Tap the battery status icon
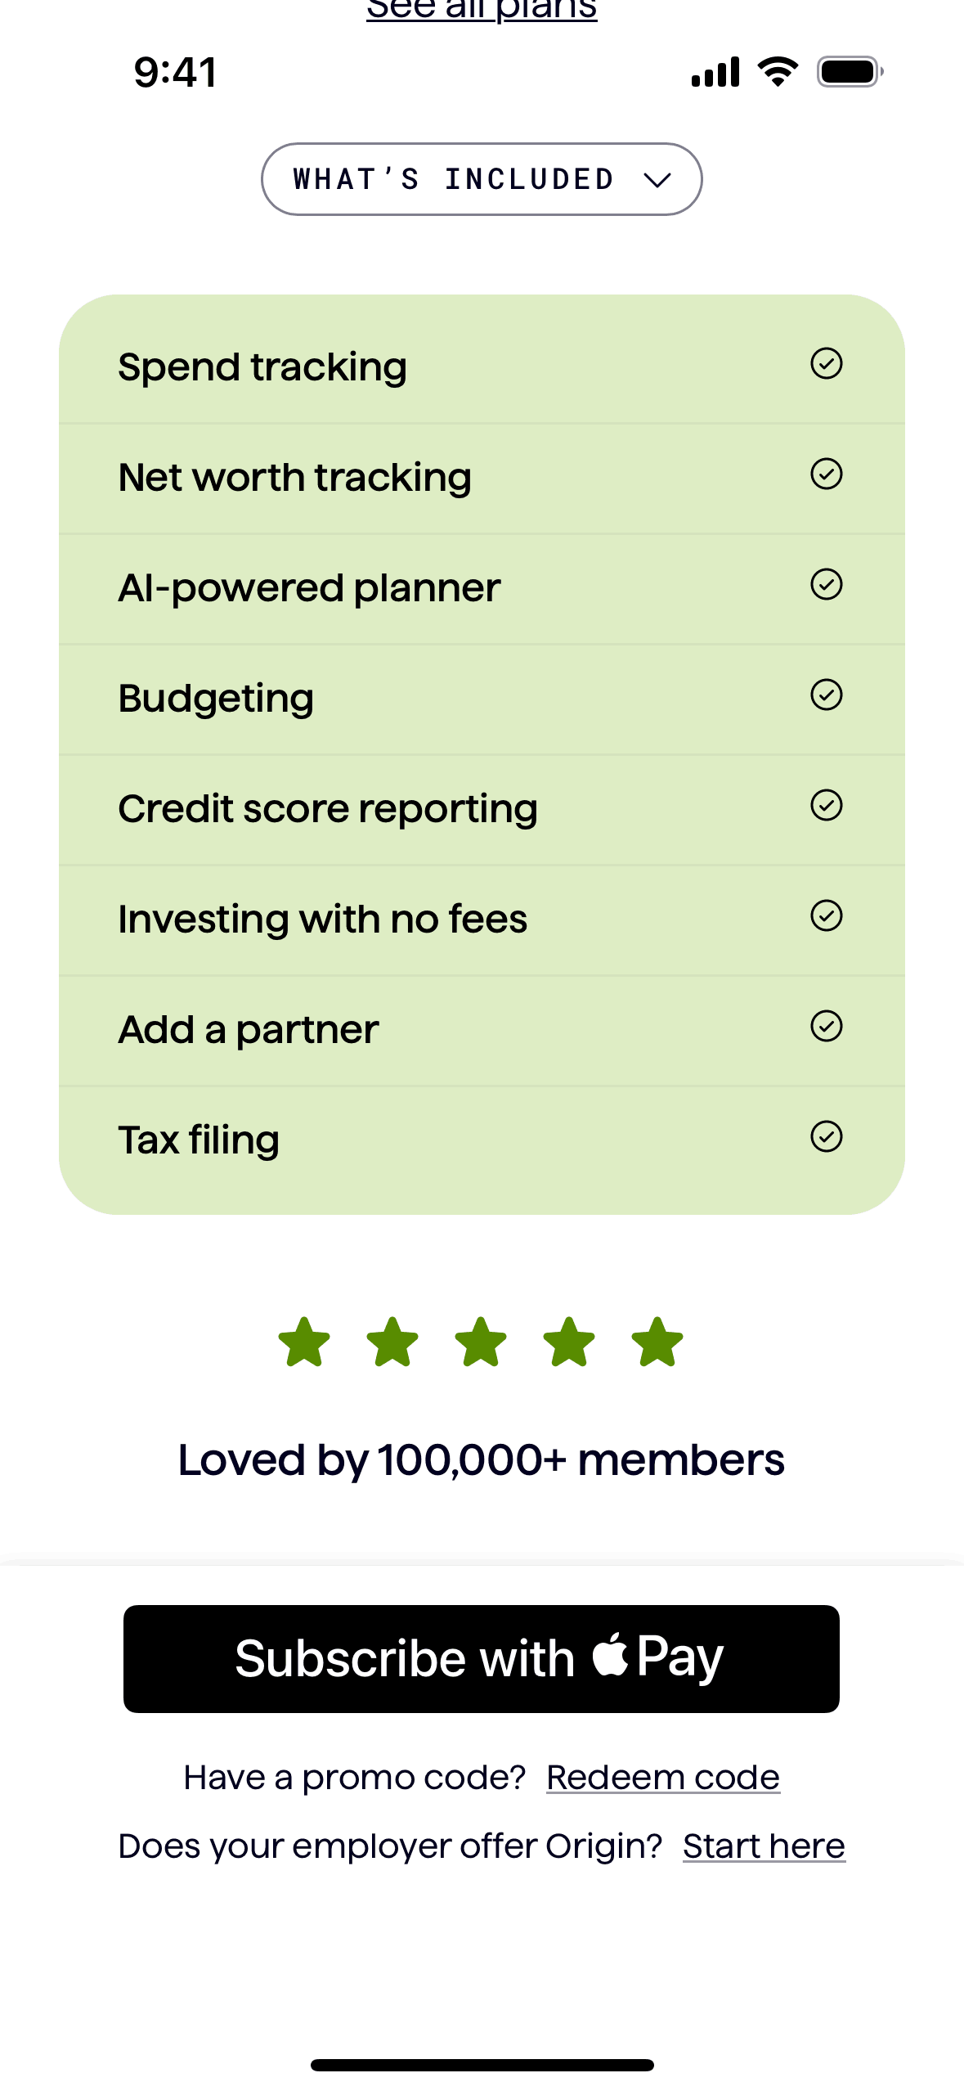Screen dimensions: 964x2091 850,72
